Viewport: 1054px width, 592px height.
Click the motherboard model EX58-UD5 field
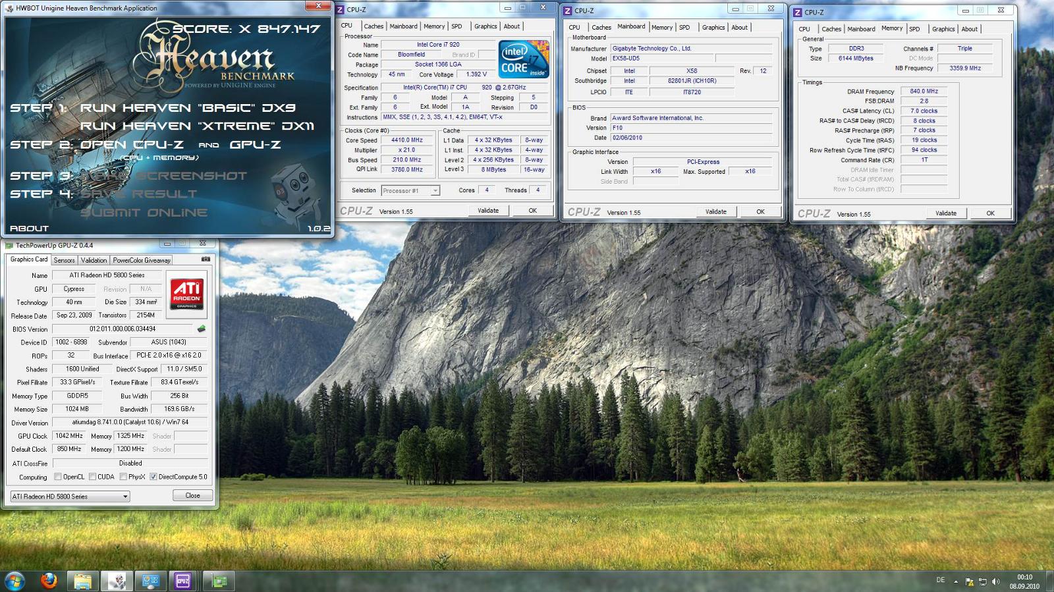pyautogui.click(x=663, y=59)
